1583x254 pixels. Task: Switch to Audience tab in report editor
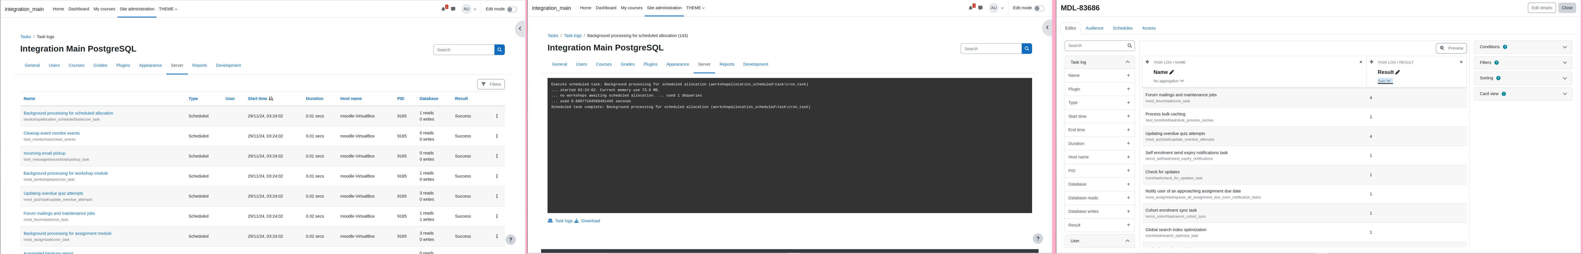tap(1094, 28)
